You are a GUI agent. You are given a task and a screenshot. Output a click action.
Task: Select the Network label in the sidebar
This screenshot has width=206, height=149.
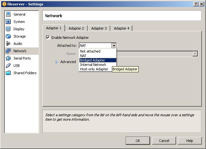tap(20, 51)
